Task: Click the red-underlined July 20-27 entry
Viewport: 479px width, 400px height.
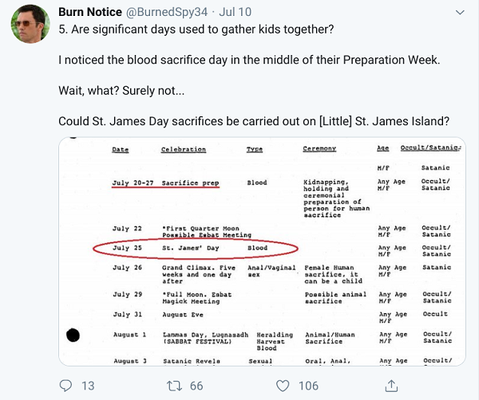Action: (x=164, y=182)
